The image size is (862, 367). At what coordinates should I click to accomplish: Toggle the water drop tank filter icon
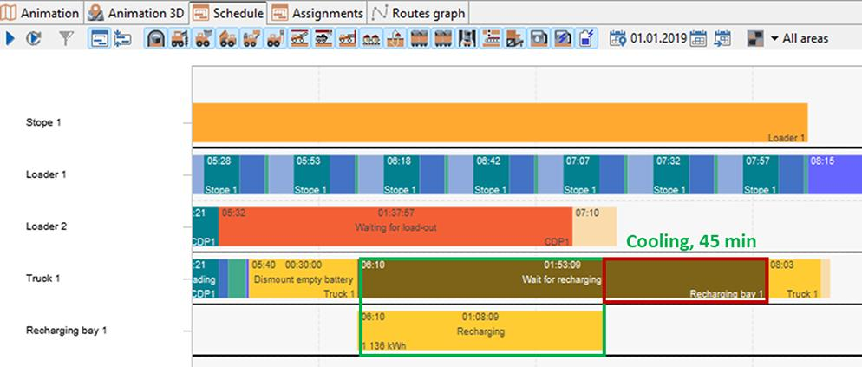[x=539, y=38]
